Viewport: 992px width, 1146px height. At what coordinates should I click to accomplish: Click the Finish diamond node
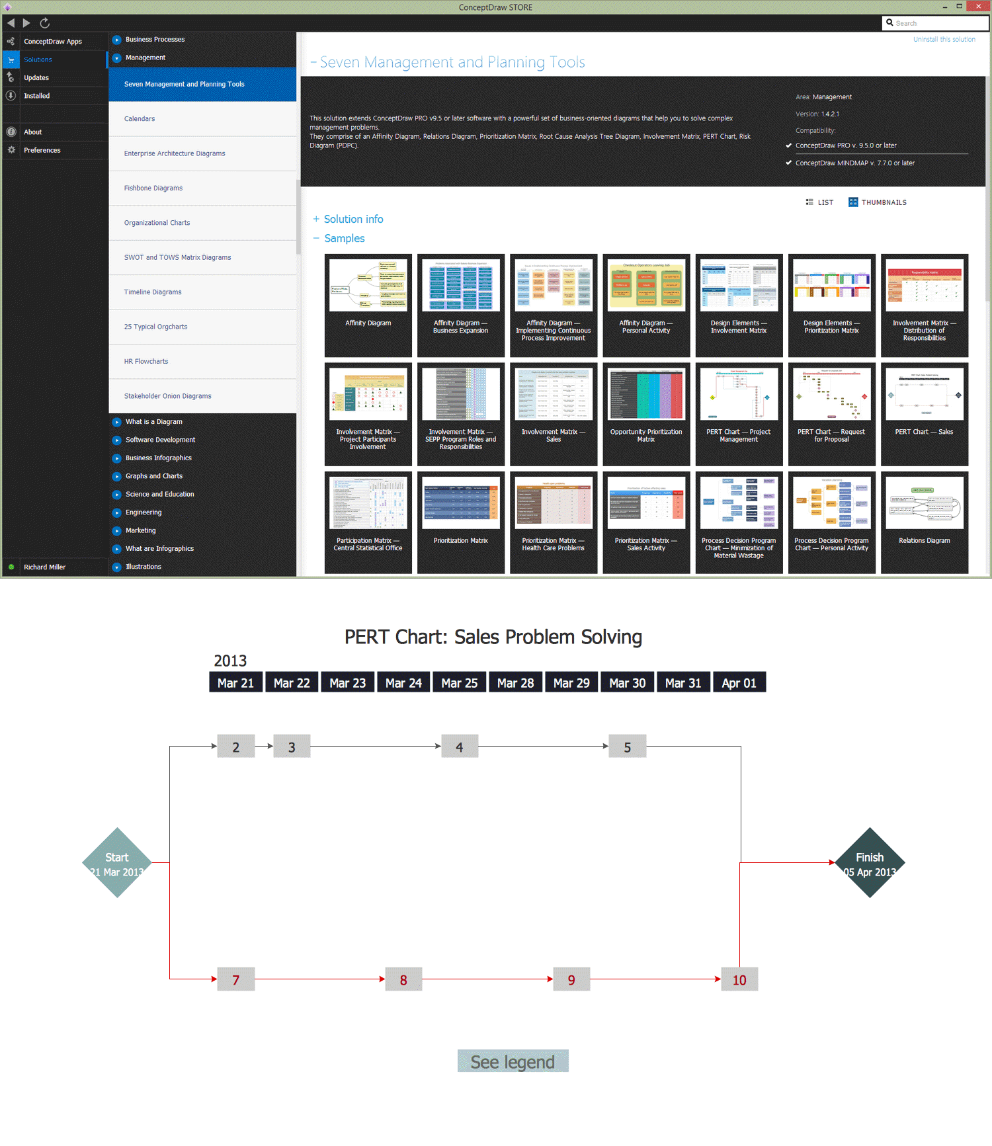point(870,862)
